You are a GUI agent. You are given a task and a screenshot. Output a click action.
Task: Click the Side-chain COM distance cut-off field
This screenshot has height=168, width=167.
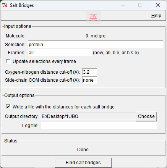coord(89,80)
